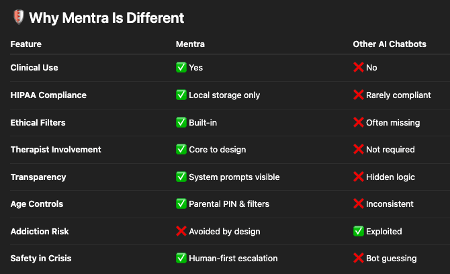450x274 pixels.
Task: Click the Safety in Crisis row label
Action: [x=41, y=259]
